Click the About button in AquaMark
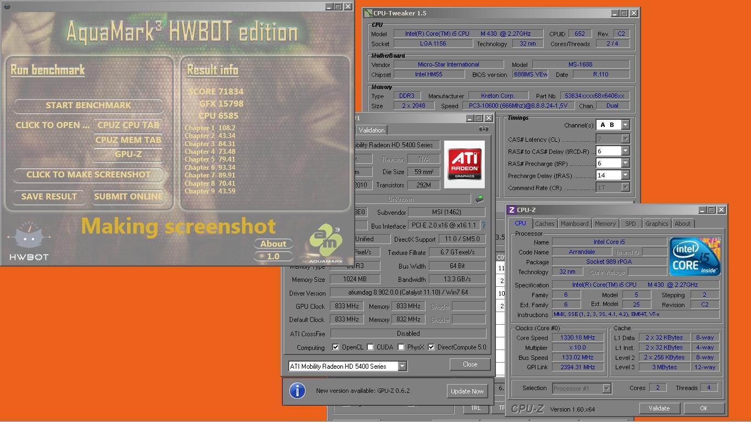 [x=273, y=244]
